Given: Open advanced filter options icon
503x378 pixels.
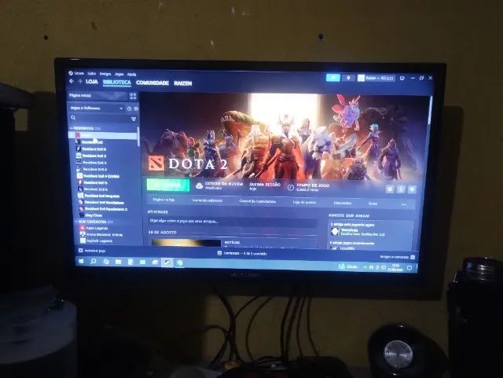Looking at the screenshot, I should 134,119.
